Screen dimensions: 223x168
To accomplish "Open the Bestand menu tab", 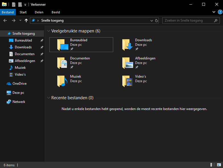I will pos(8,12).
